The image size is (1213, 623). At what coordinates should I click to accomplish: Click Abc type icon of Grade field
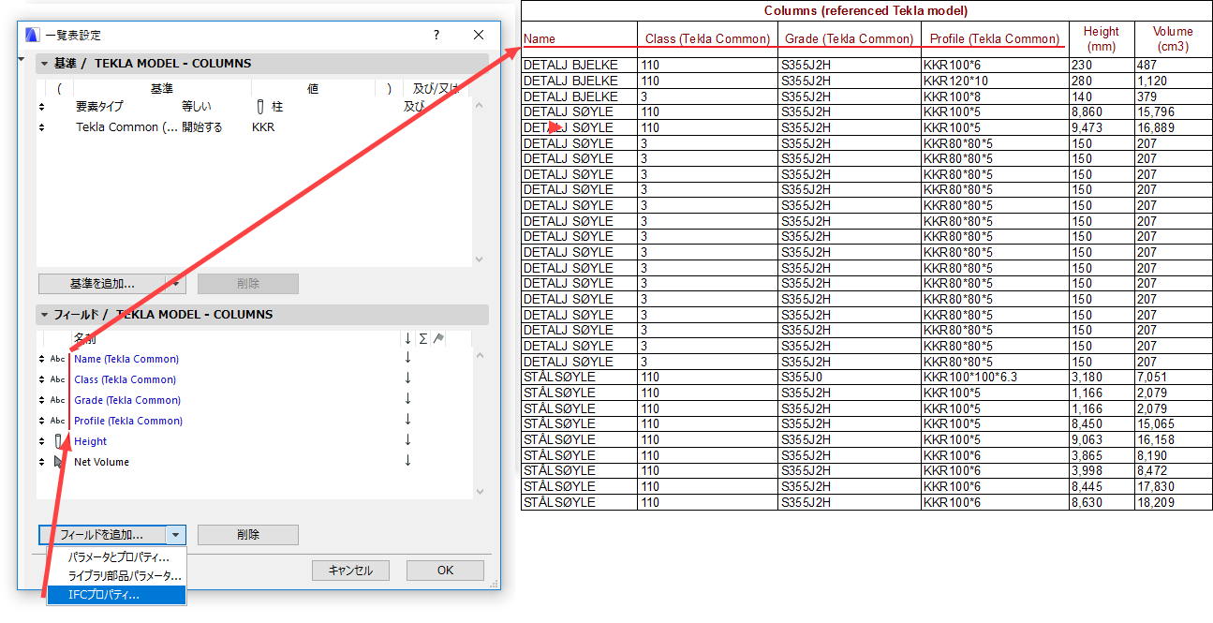[58, 400]
